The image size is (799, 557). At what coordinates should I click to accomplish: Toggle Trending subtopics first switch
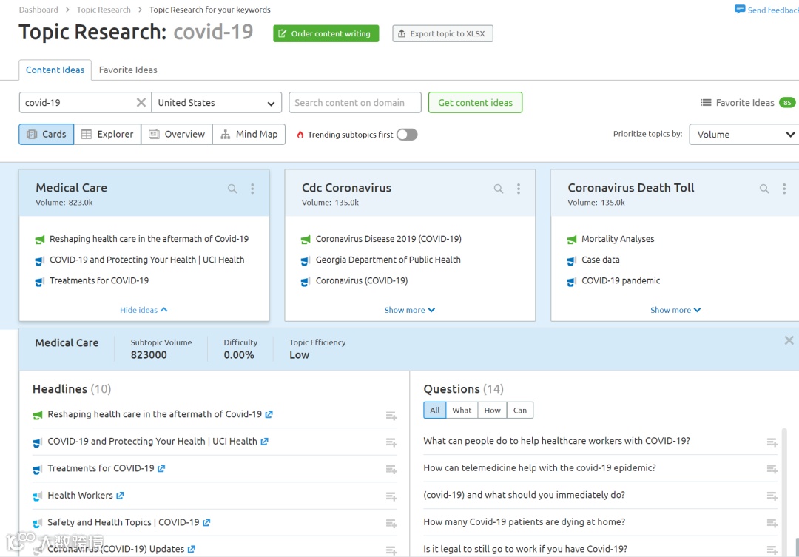click(407, 135)
